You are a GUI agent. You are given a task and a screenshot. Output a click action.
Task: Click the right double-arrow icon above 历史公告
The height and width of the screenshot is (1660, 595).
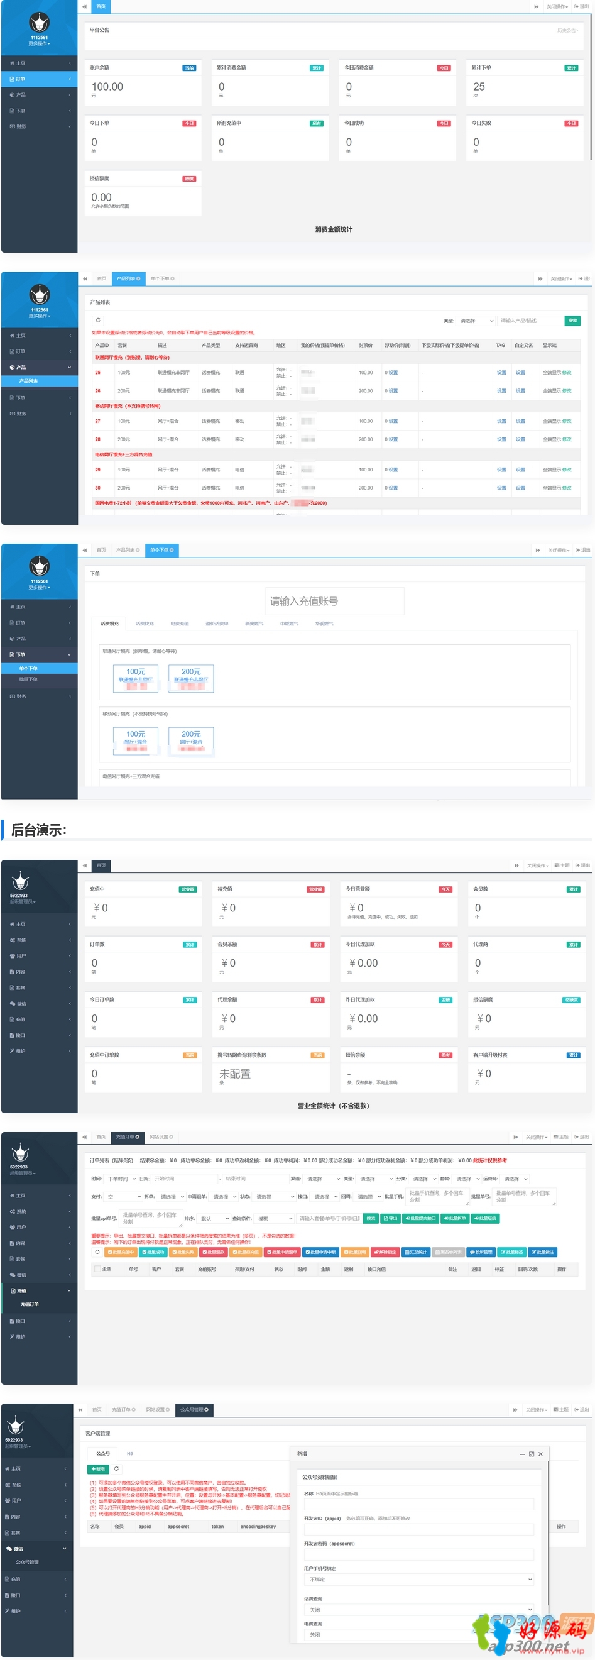pos(537,6)
